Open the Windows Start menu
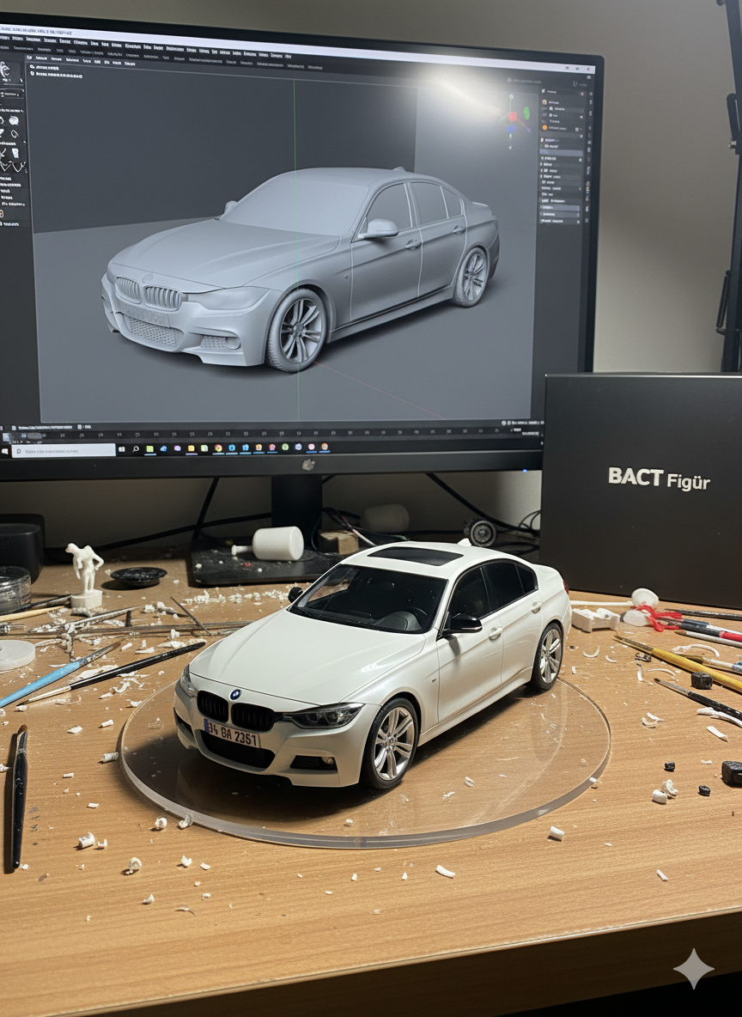 click(x=6, y=450)
